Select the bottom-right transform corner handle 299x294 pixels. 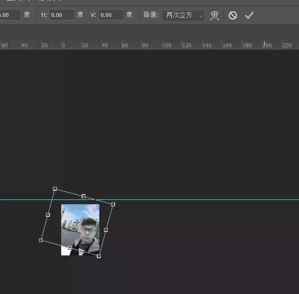coord(99,256)
